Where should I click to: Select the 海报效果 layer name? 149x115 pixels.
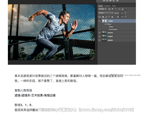[x=110, y=40]
